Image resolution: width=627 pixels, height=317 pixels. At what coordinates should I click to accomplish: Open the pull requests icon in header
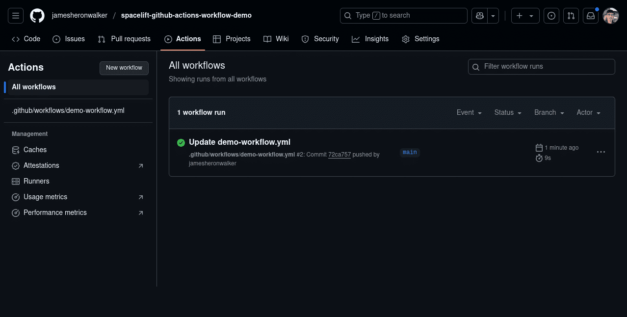571,15
